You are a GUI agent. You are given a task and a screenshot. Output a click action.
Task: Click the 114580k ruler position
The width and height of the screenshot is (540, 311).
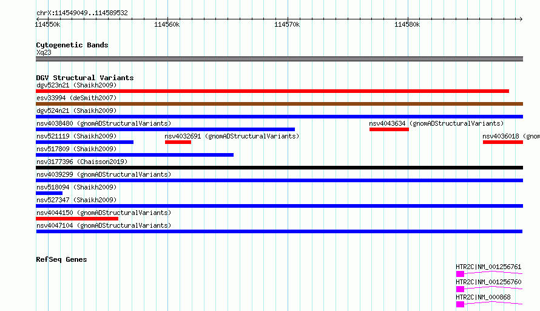click(x=407, y=24)
